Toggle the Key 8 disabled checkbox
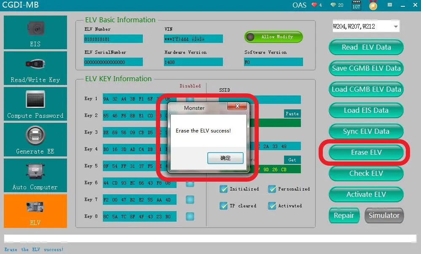 click(x=190, y=217)
